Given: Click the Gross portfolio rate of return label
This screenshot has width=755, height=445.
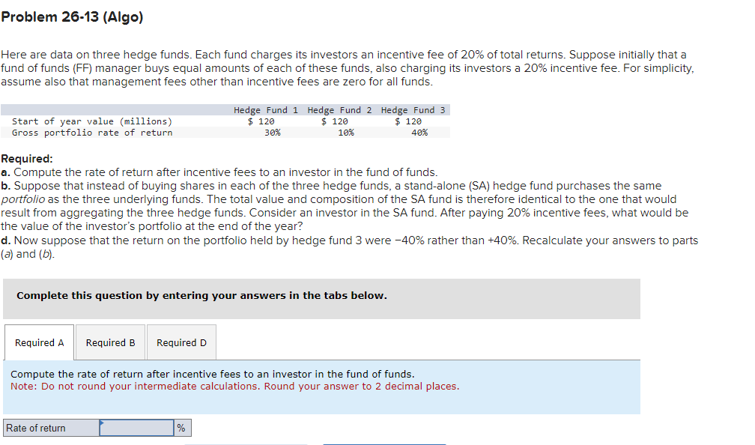Looking at the screenshot, I should (92, 133).
